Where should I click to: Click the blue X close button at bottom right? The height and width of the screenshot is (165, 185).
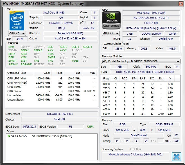coord(177,157)
